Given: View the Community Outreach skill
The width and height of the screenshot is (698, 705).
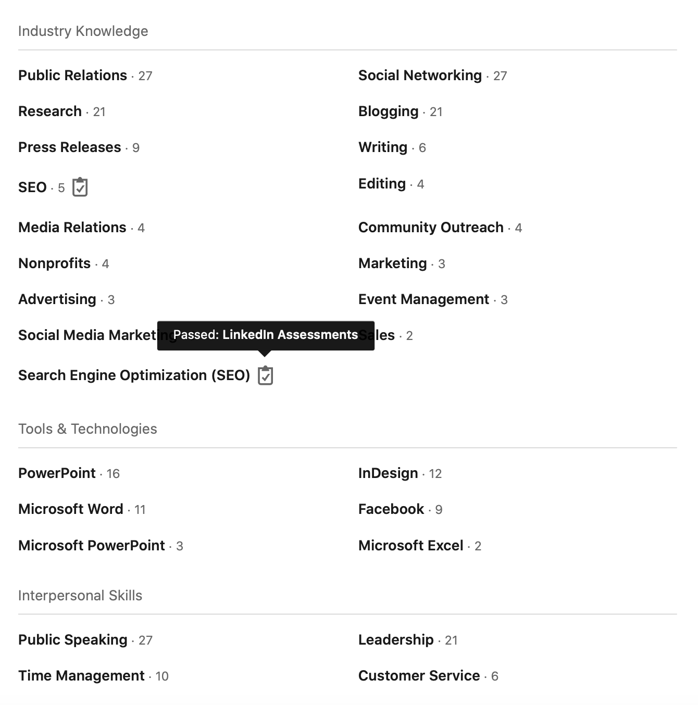Looking at the screenshot, I should 431,228.
